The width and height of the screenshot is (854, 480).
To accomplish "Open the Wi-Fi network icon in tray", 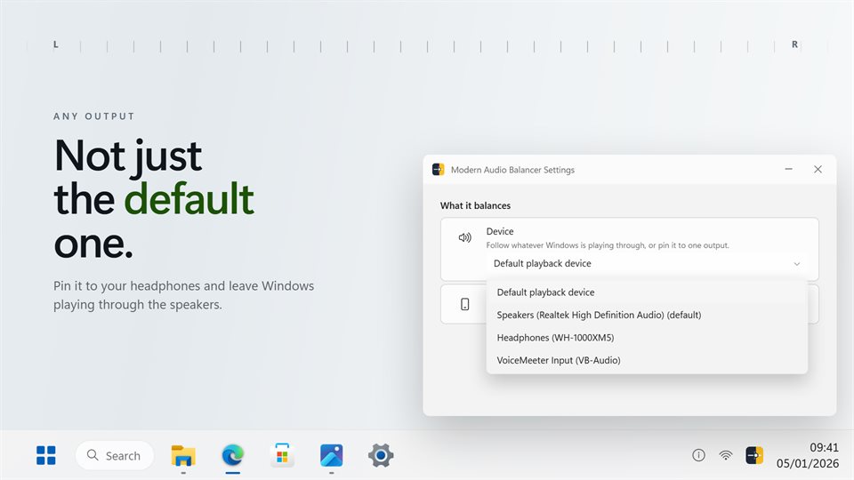I will pyautogui.click(x=726, y=455).
